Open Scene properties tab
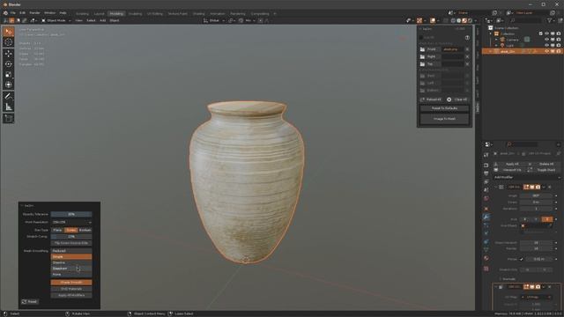 pos(486,190)
